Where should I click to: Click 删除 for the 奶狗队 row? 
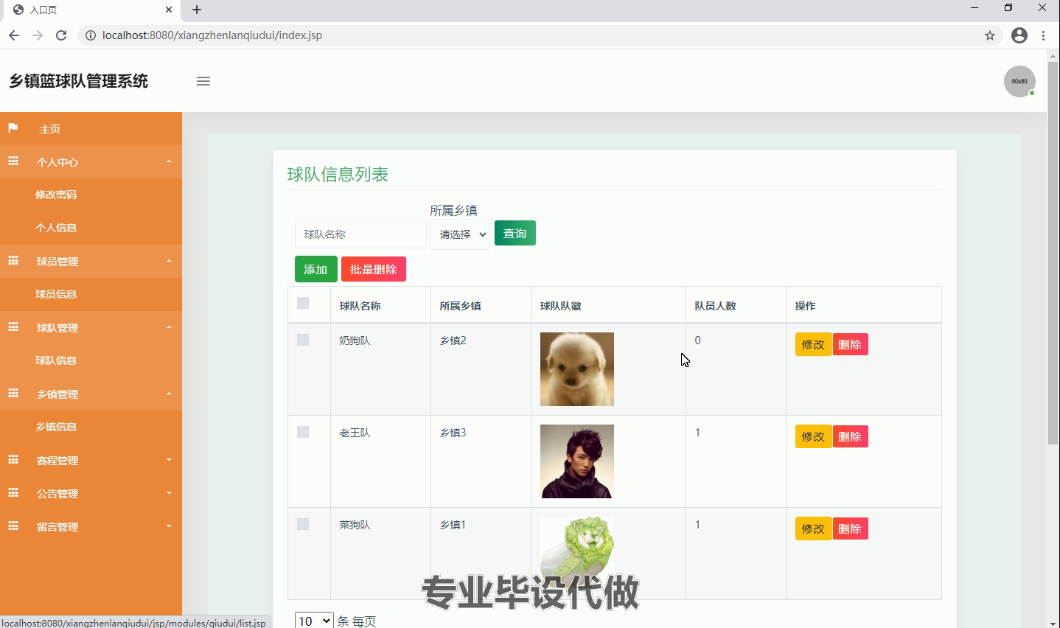(x=850, y=344)
